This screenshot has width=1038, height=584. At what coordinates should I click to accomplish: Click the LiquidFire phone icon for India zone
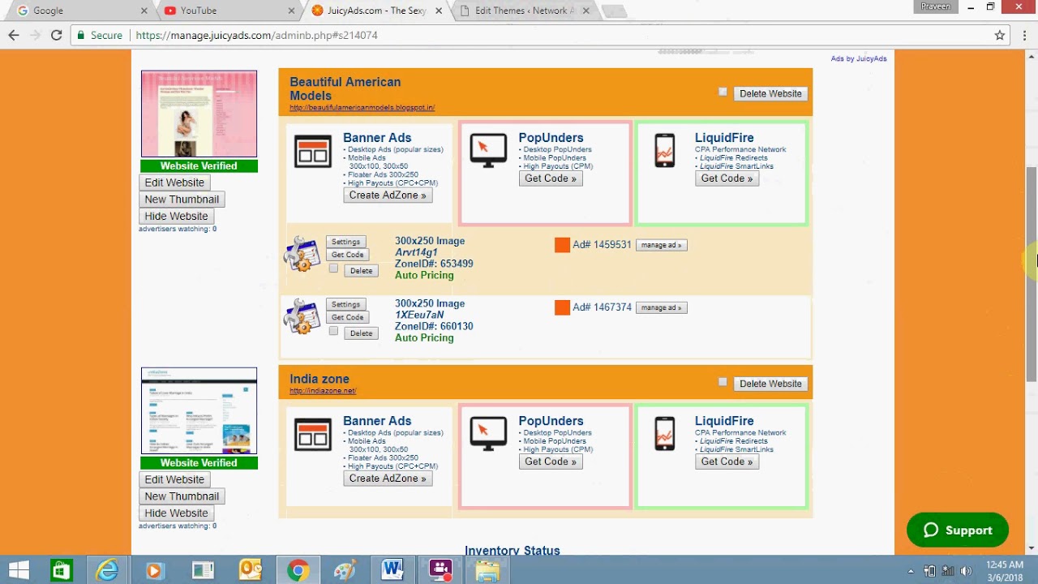tap(664, 434)
